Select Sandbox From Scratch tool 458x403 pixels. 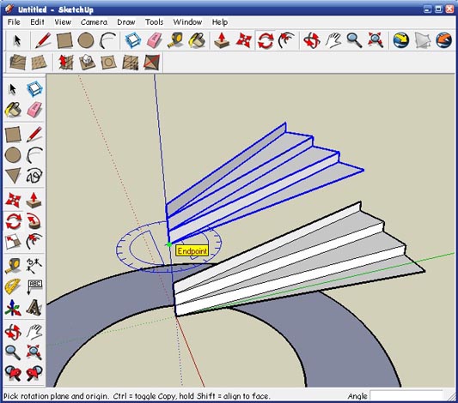pyautogui.click(x=39, y=62)
